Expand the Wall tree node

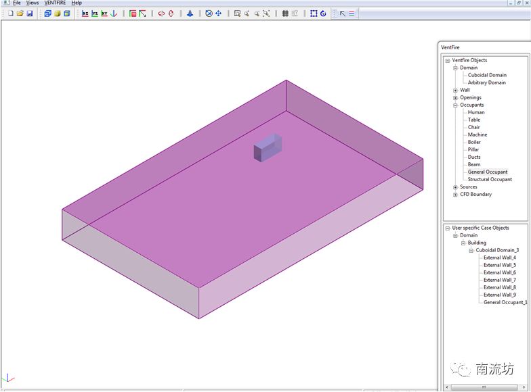click(x=455, y=90)
